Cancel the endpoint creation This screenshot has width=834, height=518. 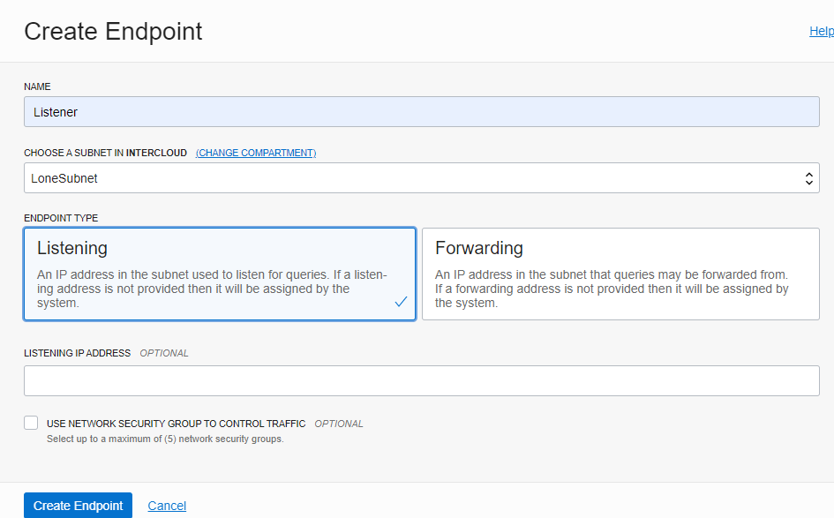point(167,506)
